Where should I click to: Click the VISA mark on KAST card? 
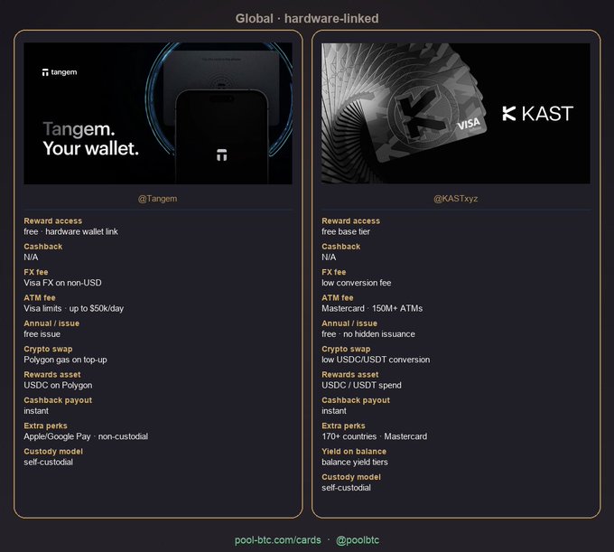469,124
